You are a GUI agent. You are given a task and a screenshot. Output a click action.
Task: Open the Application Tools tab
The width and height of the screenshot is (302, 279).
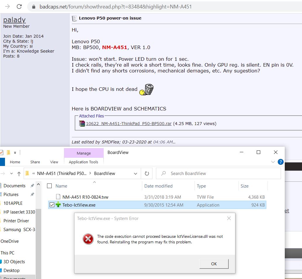pyautogui.click(x=84, y=162)
